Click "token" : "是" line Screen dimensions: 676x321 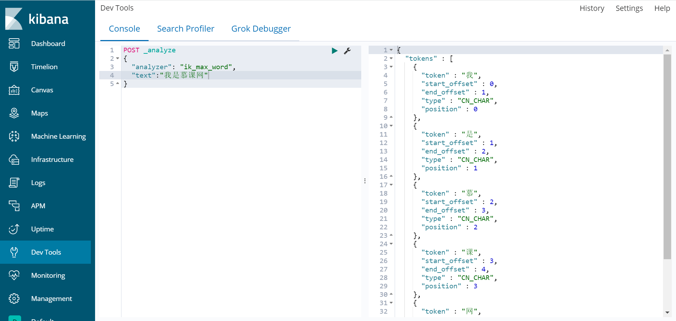[x=451, y=134]
